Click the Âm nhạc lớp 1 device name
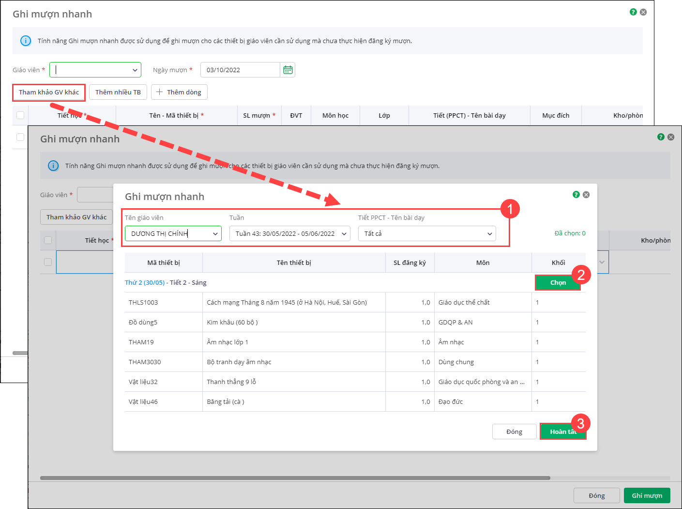Image resolution: width=682 pixels, height=509 pixels. (227, 342)
